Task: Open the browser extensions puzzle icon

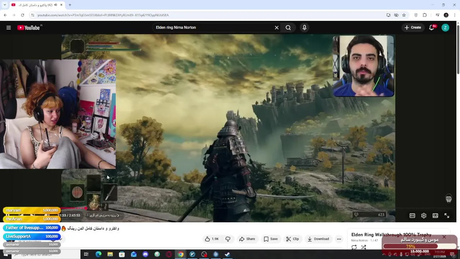Action: 425,15
